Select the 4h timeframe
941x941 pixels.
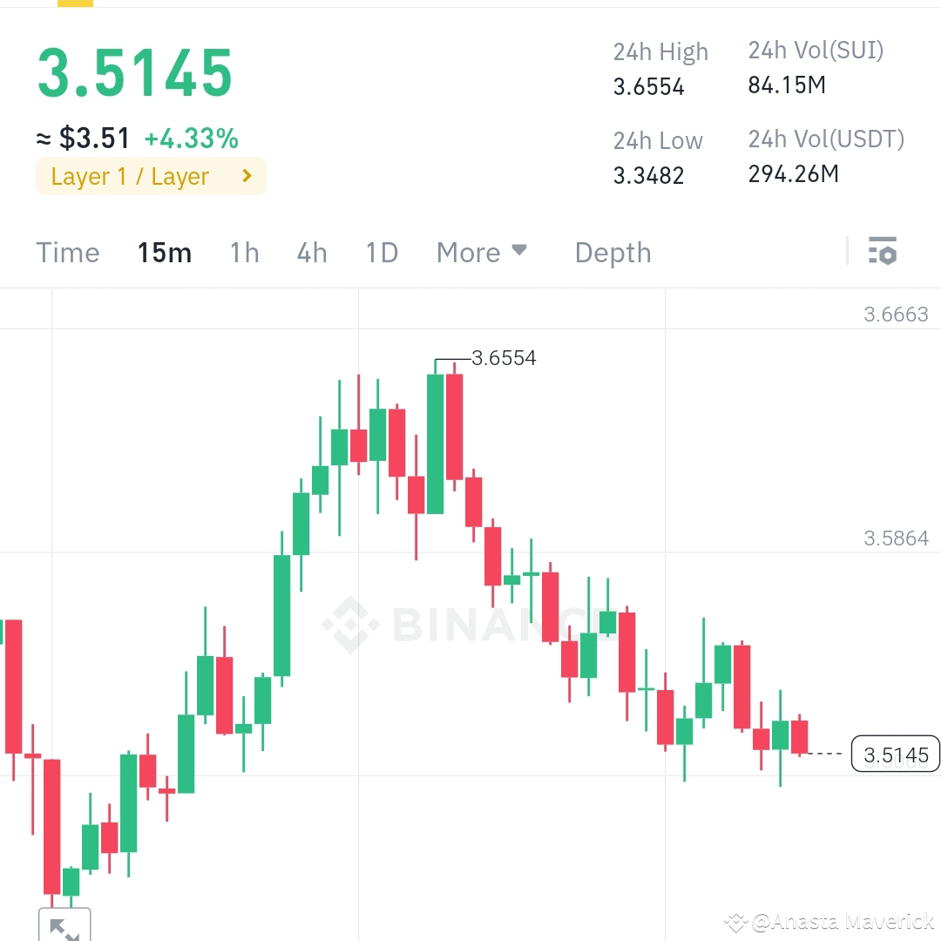point(311,252)
